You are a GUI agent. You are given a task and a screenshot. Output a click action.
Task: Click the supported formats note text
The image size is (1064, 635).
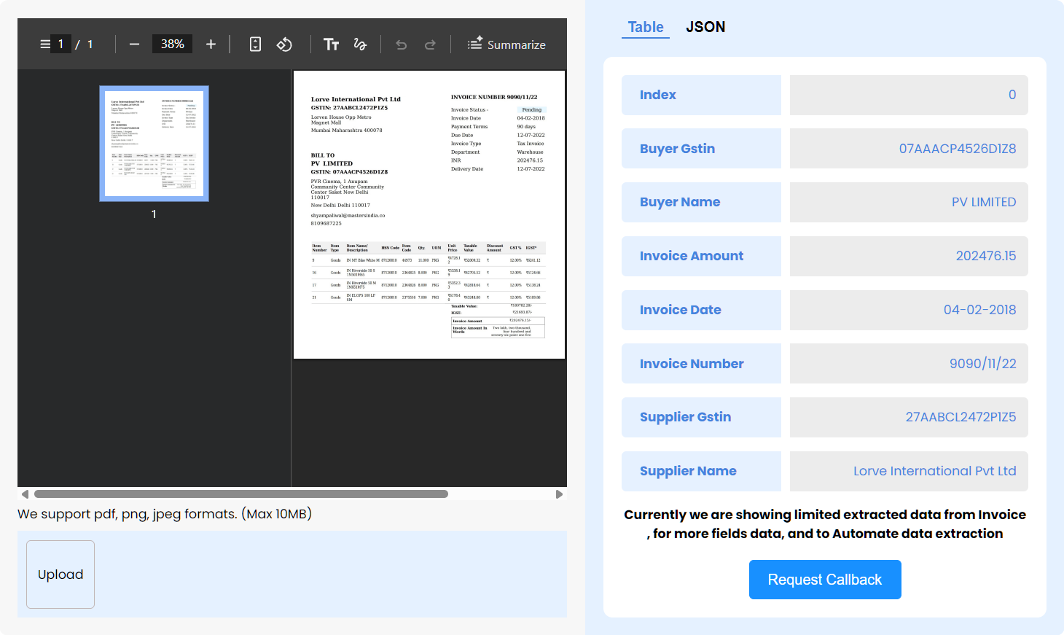[165, 514]
